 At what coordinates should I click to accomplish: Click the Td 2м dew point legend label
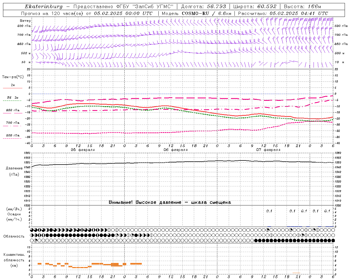pos(13,98)
